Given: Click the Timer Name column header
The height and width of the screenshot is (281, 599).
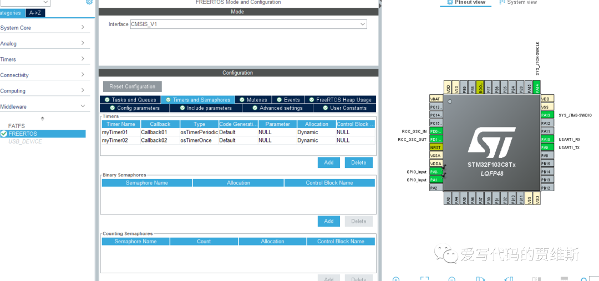Looking at the screenshot, I should (121, 124).
